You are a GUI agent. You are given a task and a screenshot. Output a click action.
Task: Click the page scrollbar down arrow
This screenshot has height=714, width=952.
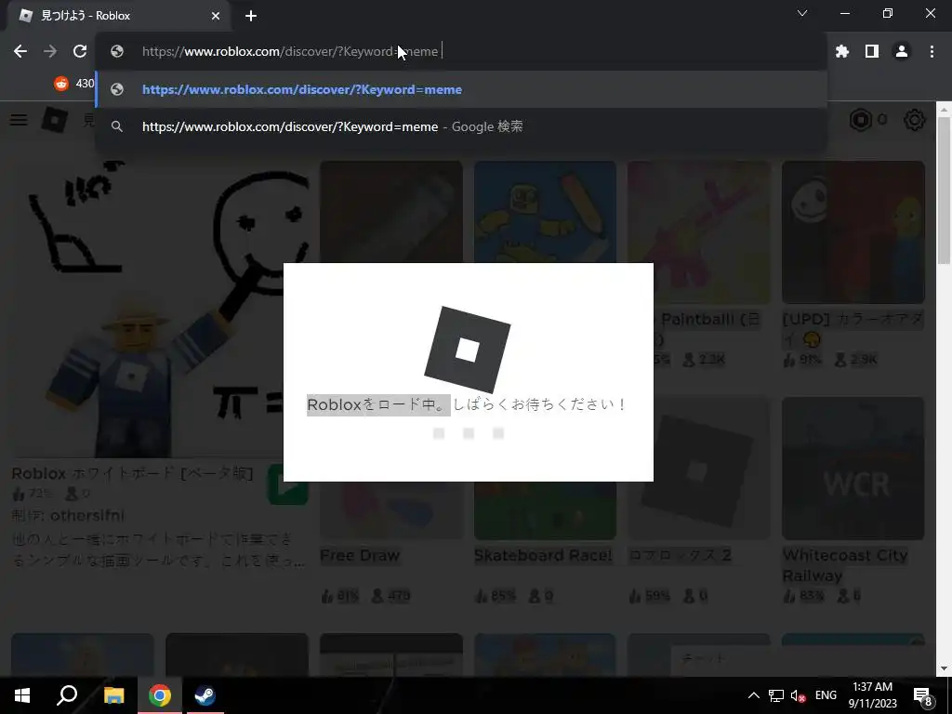(x=944, y=669)
